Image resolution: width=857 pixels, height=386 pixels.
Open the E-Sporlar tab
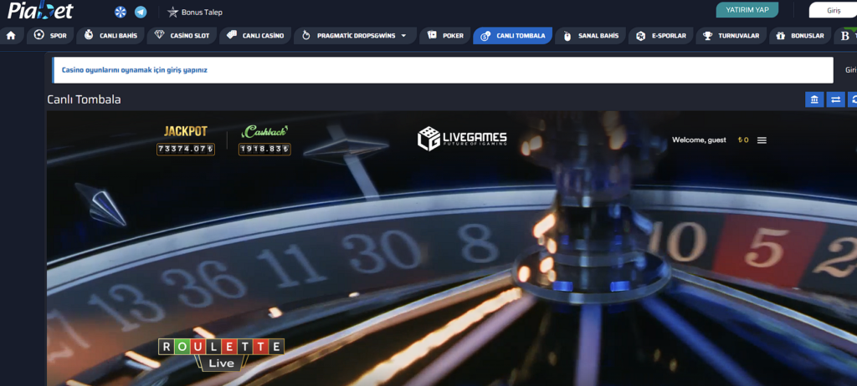tap(660, 36)
